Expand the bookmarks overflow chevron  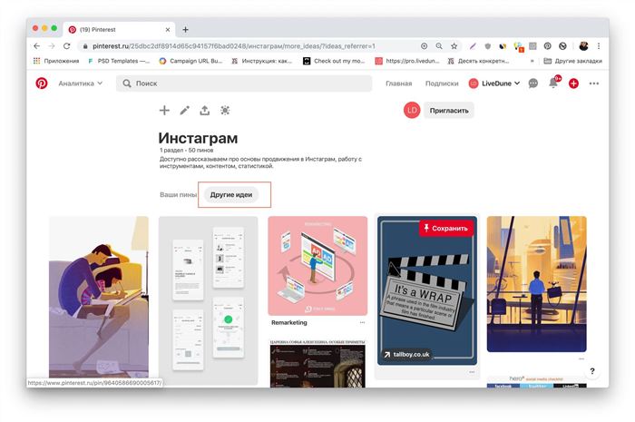tap(532, 61)
